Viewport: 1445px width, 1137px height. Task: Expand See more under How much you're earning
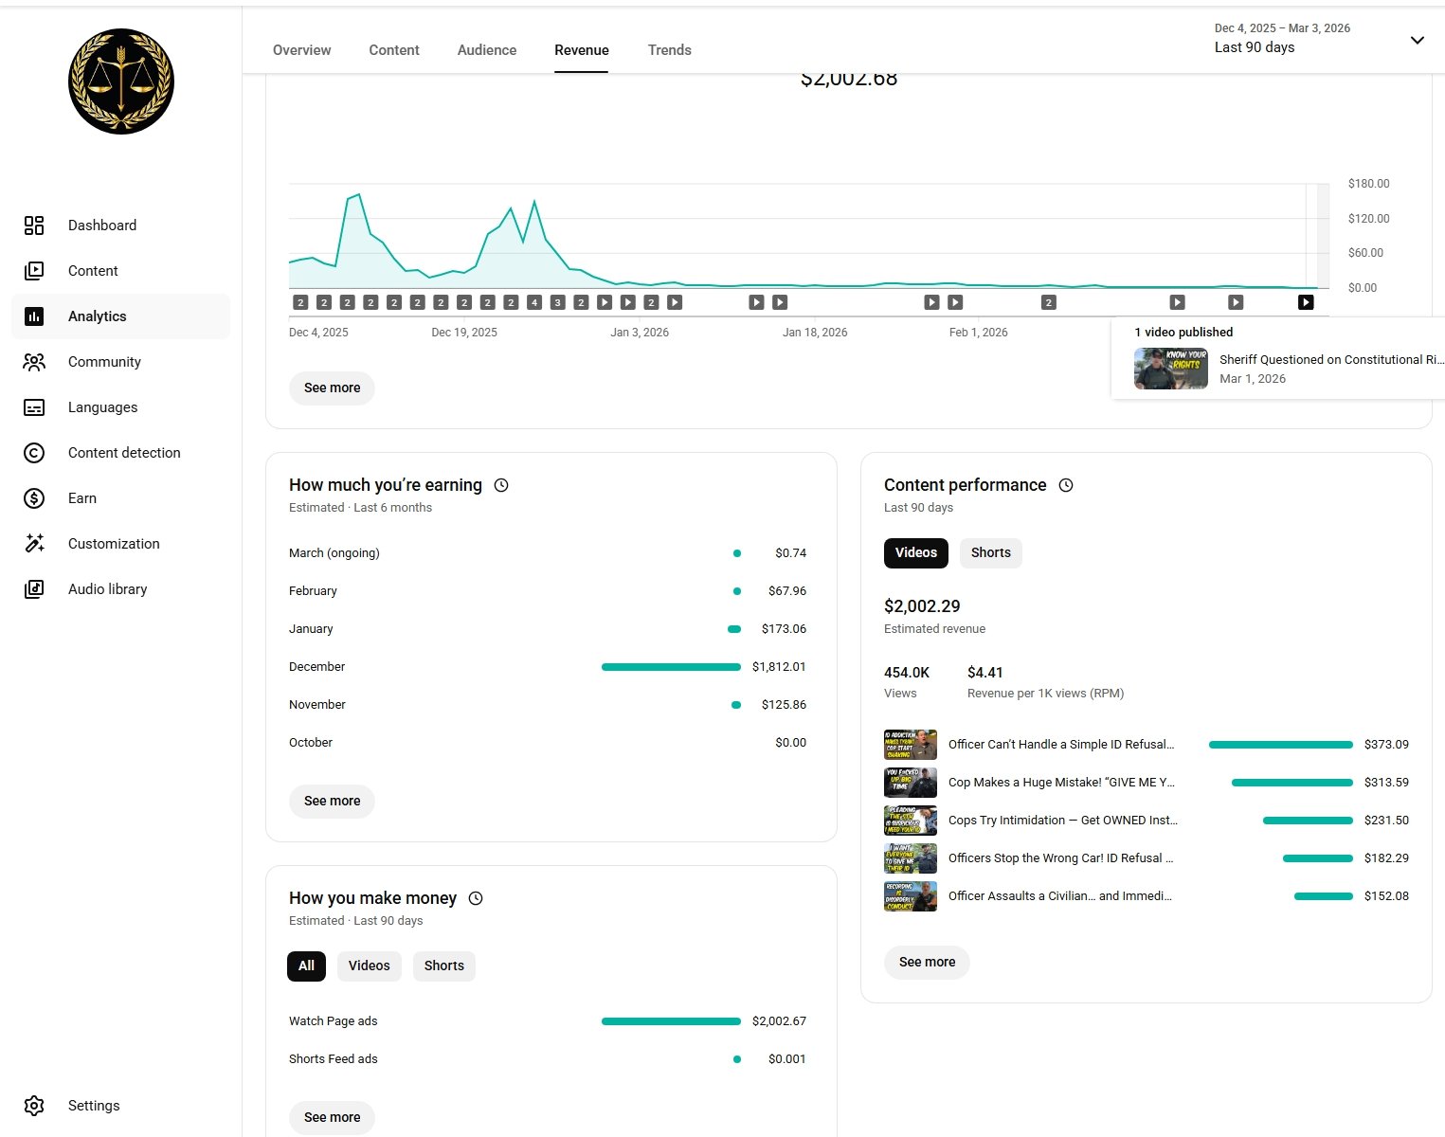point(332,801)
